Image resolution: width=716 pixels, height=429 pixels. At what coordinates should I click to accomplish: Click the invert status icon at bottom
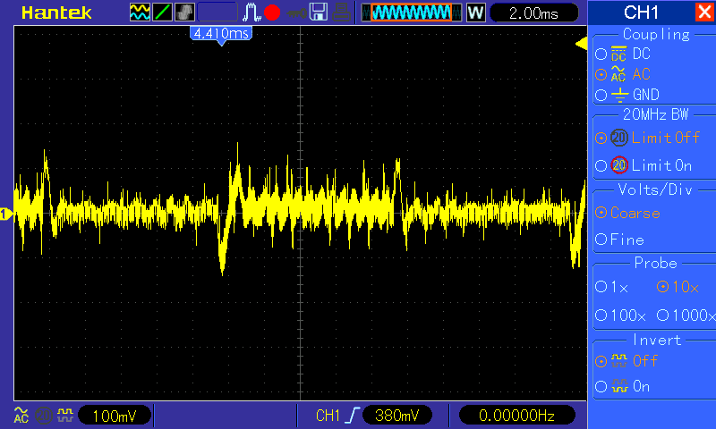(x=65, y=415)
